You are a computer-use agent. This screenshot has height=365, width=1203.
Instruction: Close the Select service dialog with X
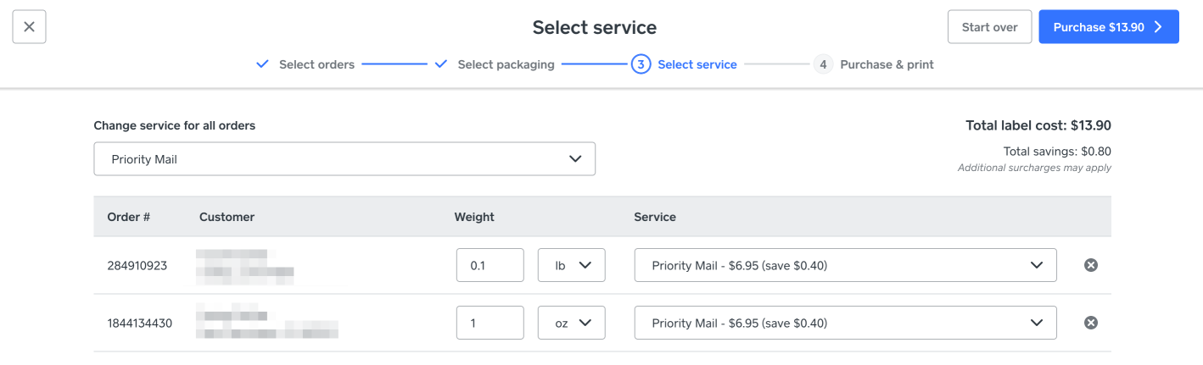tap(29, 27)
